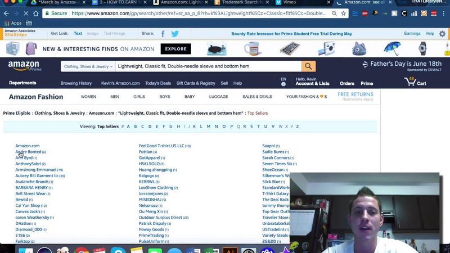The width and height of the screenshot is (450, 253).
Task: Open Skype from the dock
Action: [118, 250]
